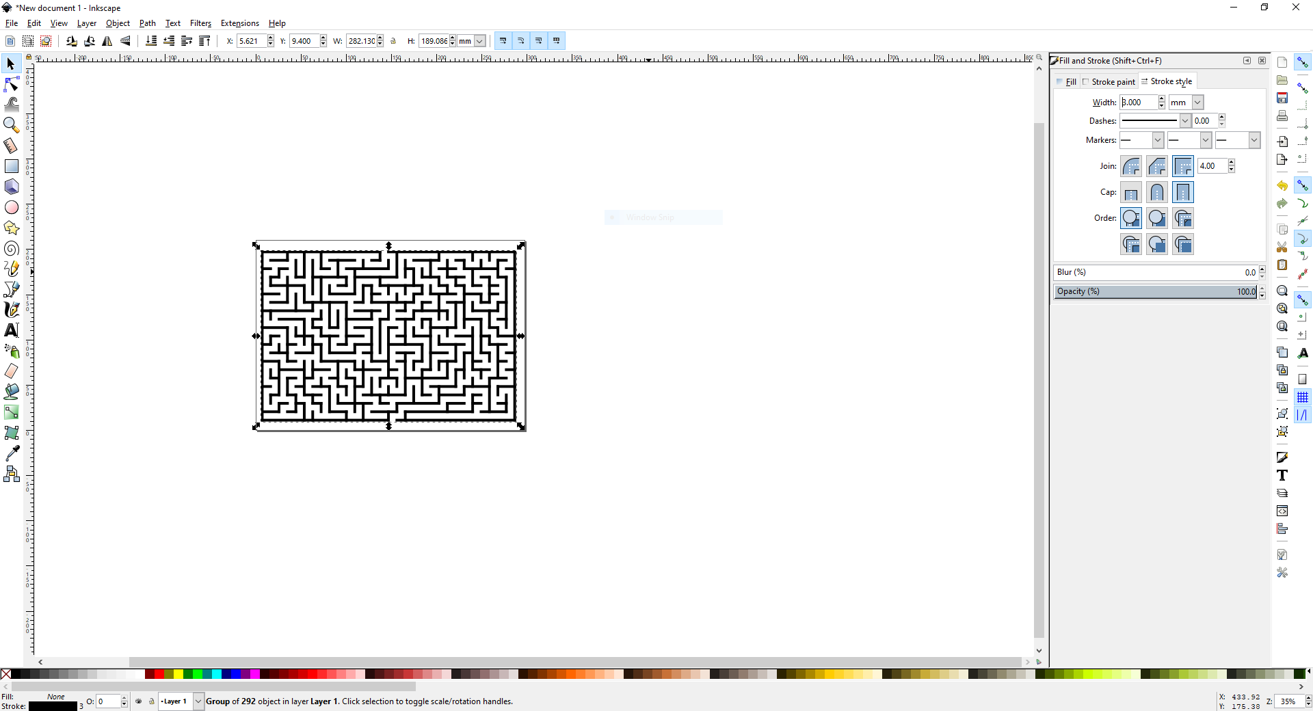Select the Measure tool
The width and height of the screenshot is (1313, 711).
[12, 146]
